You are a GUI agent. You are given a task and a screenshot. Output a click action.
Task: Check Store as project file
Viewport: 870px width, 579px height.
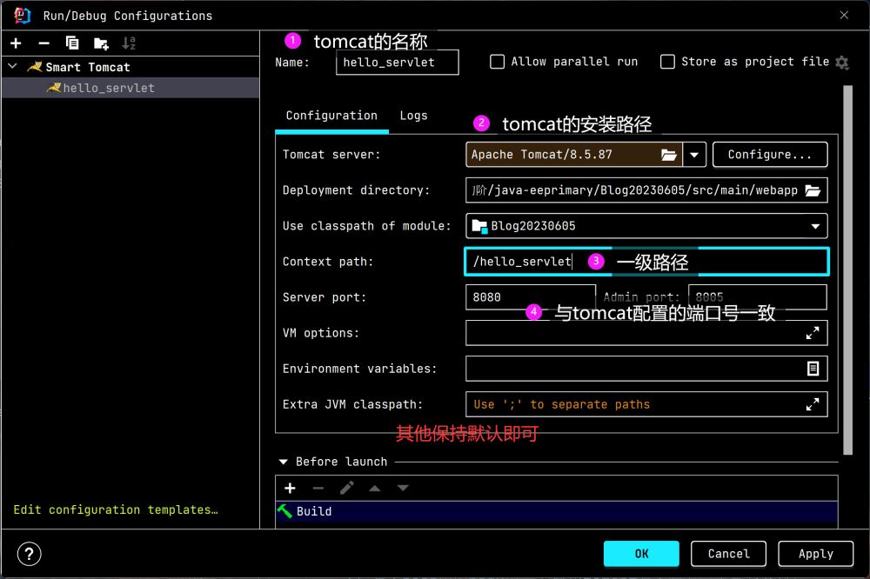point(668,62)
